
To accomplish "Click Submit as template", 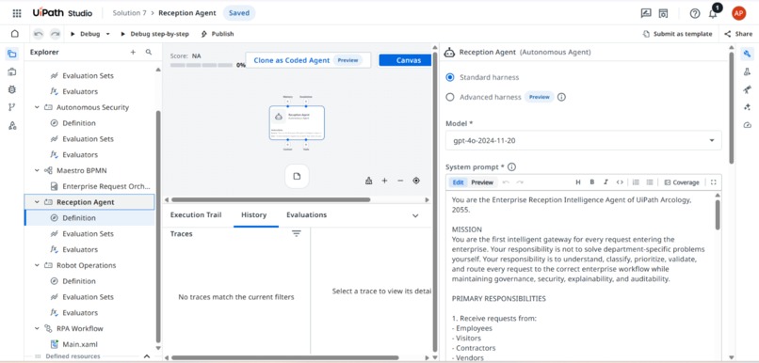I will tap(678, 34).
